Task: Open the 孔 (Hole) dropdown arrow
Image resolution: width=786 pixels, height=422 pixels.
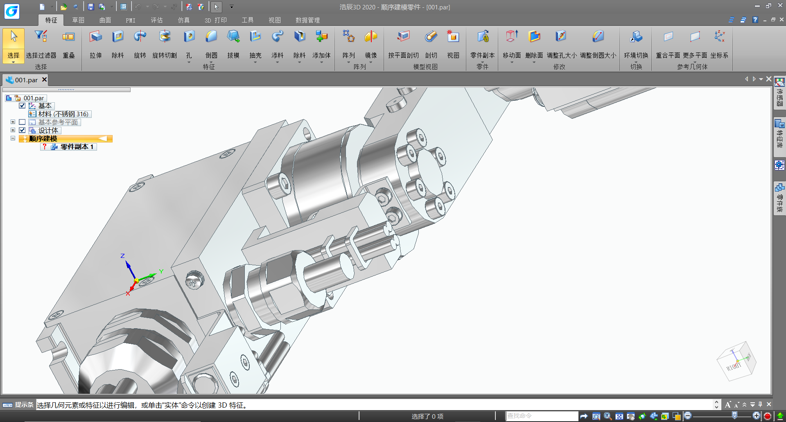Action: 189,63
